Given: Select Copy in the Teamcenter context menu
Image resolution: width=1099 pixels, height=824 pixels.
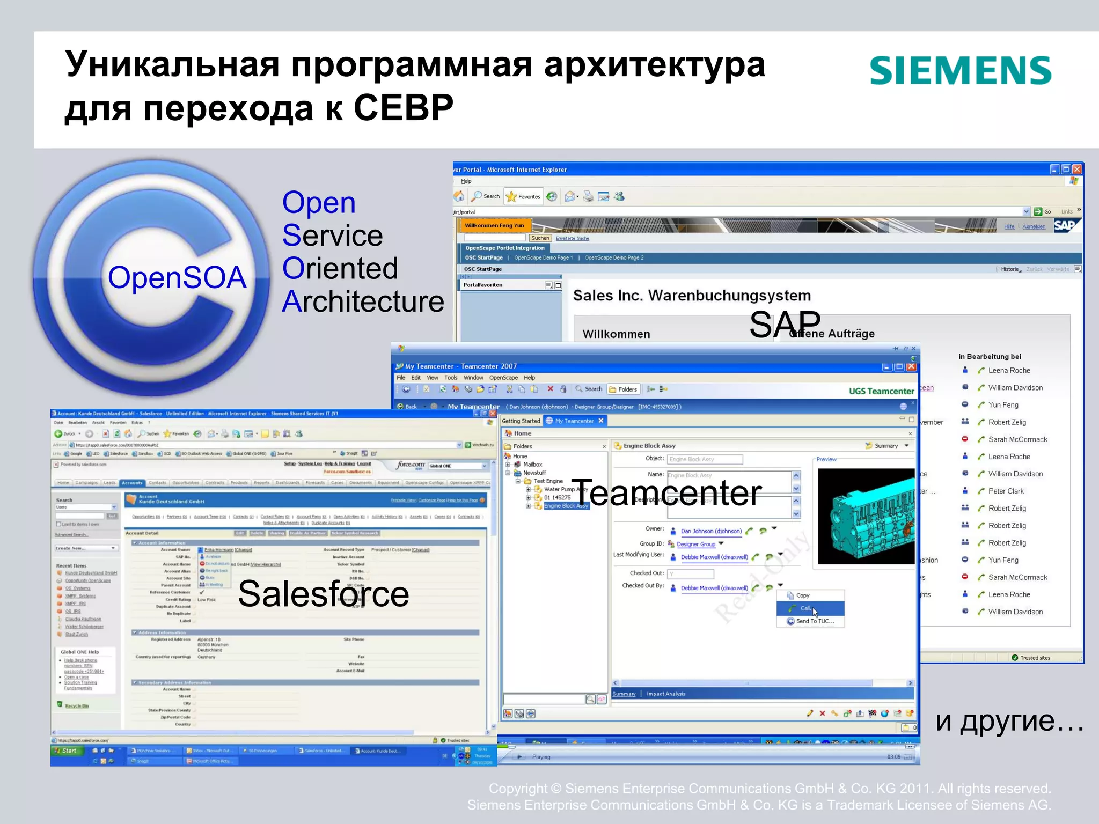Looking at the screenshot, I should (x=810, y=595).
